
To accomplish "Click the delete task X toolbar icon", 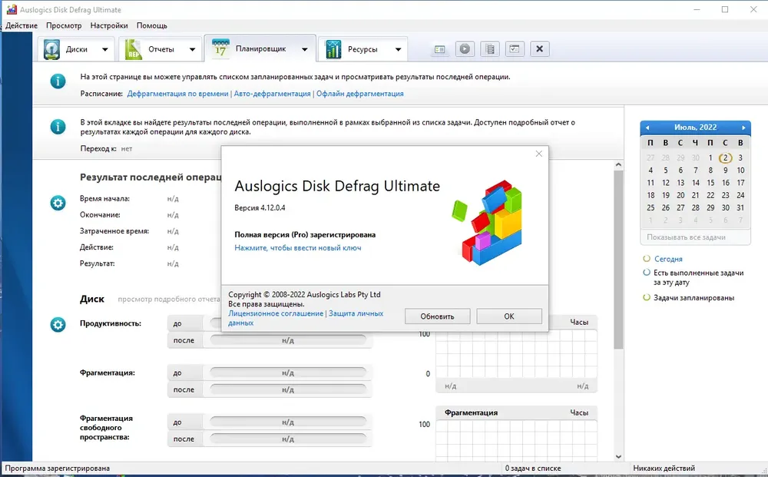I will point(540,48).
